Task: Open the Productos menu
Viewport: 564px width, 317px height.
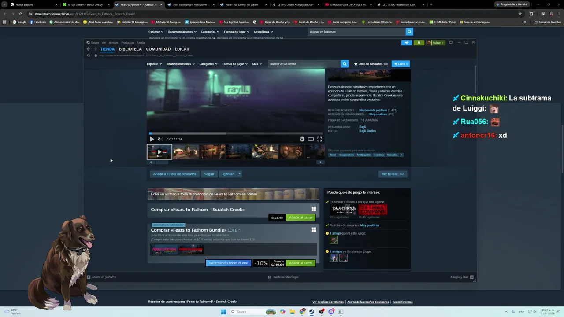Action: click(x=127, y=43)
